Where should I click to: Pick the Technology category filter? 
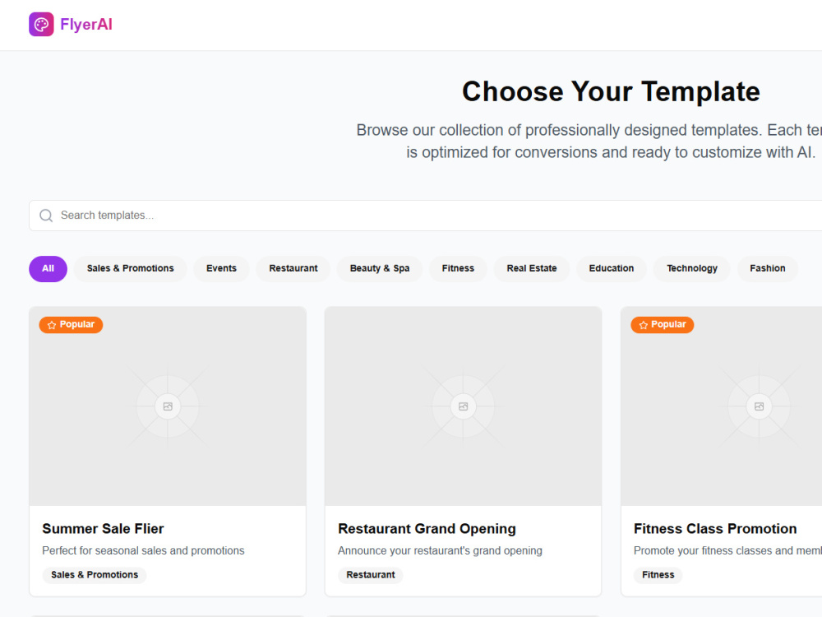(x=692, y=269)
